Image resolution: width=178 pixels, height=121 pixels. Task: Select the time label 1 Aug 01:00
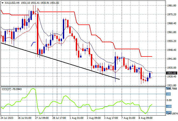[x=76, y=118]
